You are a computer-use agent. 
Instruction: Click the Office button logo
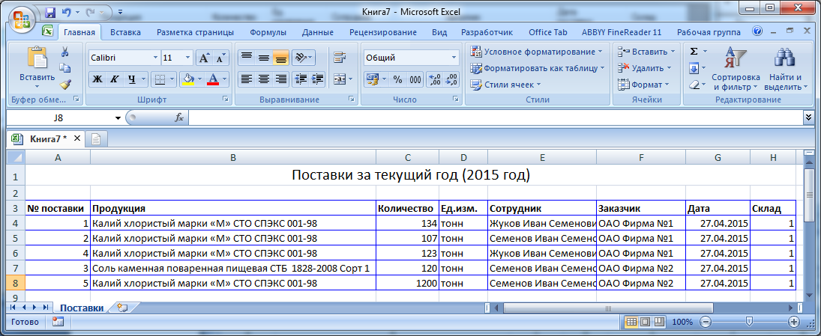tap(21, 21)
